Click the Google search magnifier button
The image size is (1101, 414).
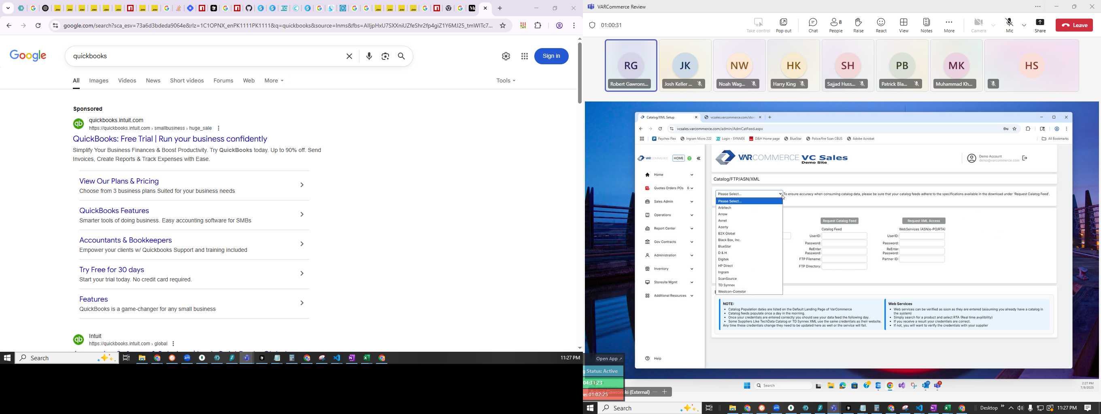point(402,56)
